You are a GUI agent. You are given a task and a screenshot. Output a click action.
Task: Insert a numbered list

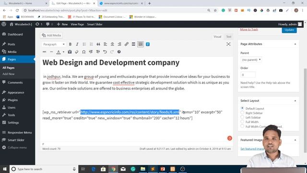(x=91, y=44)
